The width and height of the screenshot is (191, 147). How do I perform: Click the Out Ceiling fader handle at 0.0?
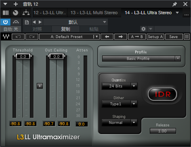[x=57, y=56]
